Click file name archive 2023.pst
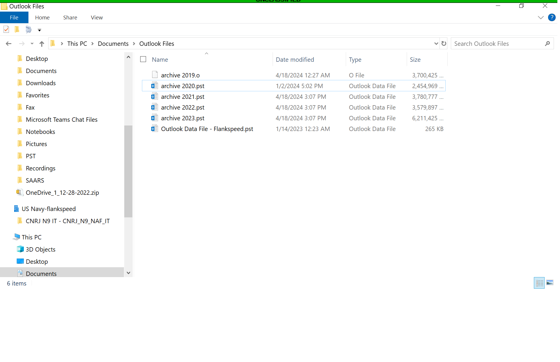This screenshot has height=362, width=560. point(183,119)
